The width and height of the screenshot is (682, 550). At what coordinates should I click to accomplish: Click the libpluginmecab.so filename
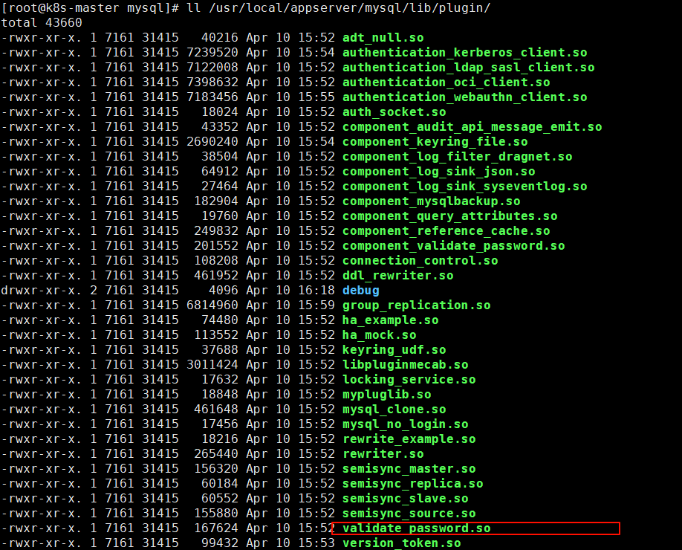(x=405, y=365)
